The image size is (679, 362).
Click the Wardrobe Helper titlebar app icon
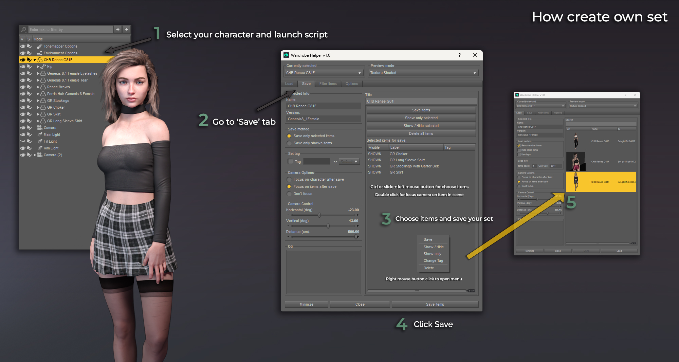286,55
